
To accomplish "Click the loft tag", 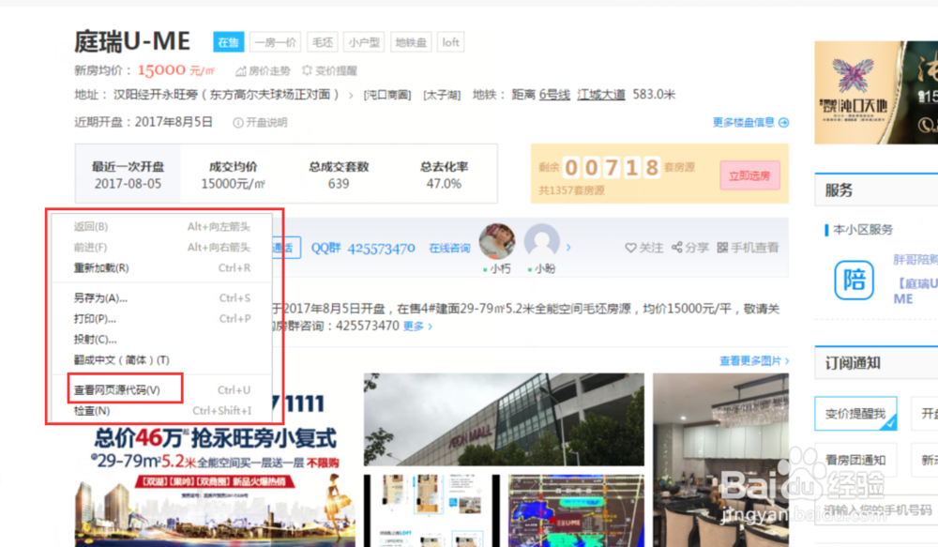I will [x=450, y=42].
